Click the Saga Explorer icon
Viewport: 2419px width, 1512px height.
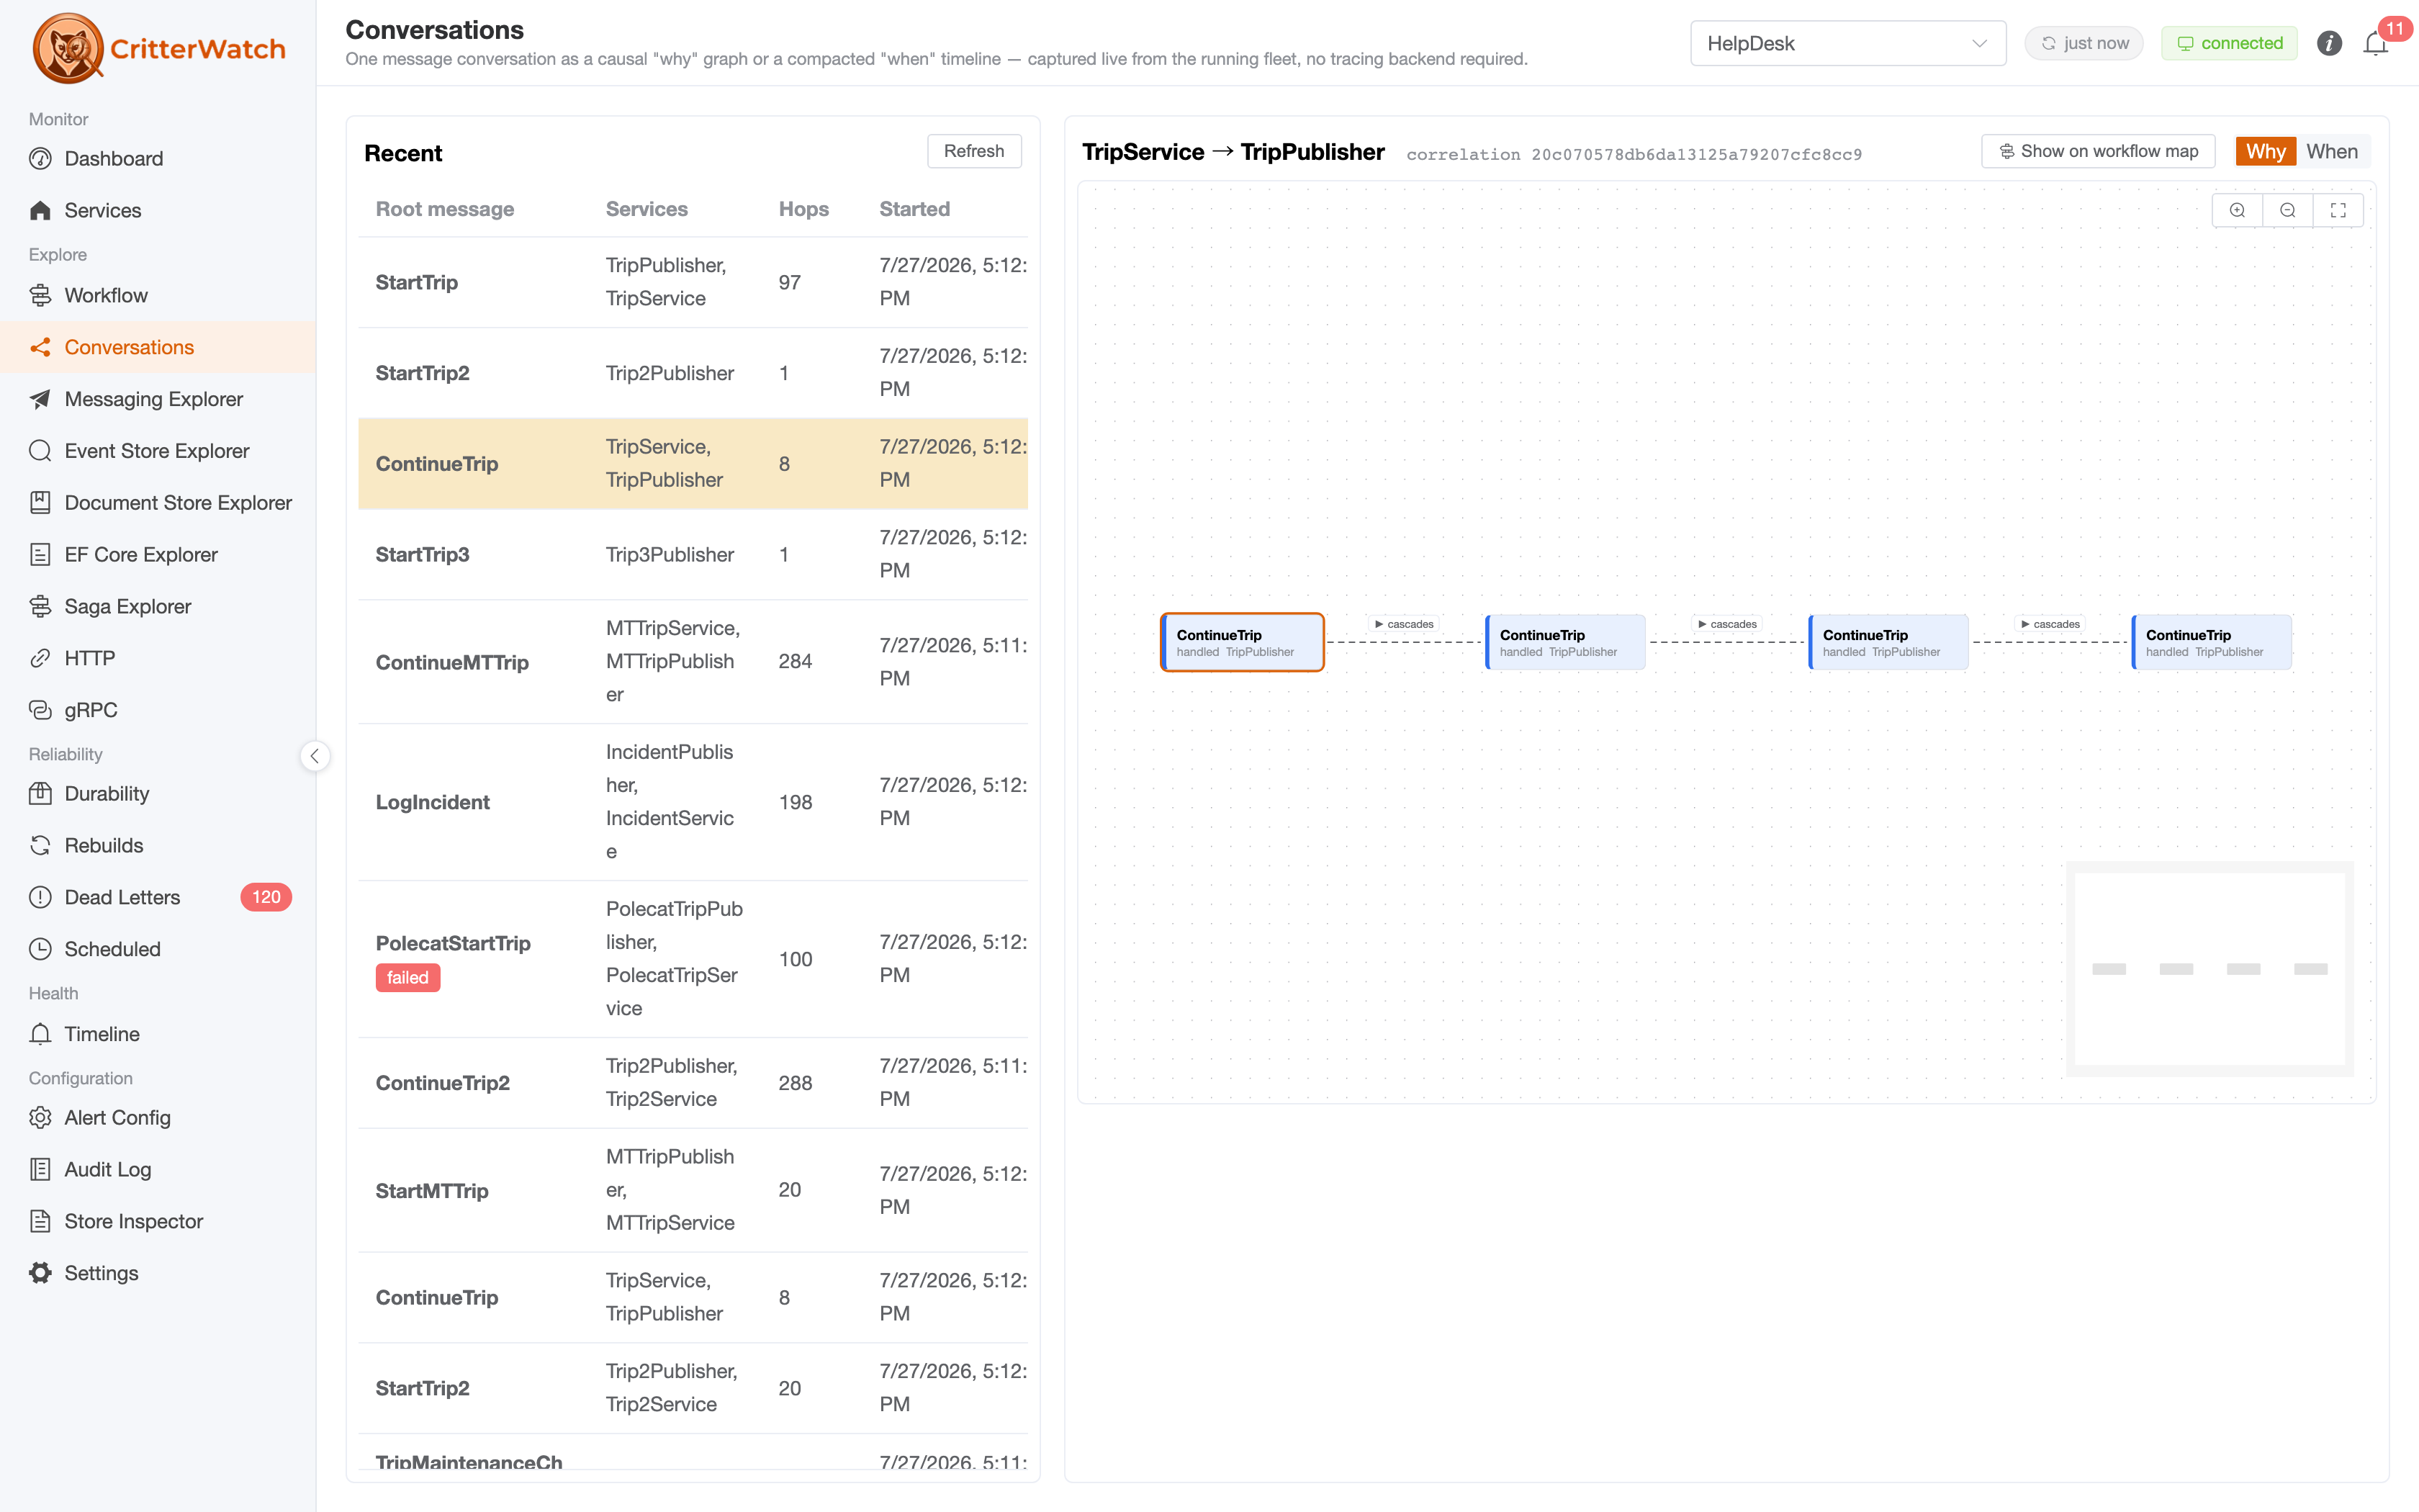pos(40,606)
